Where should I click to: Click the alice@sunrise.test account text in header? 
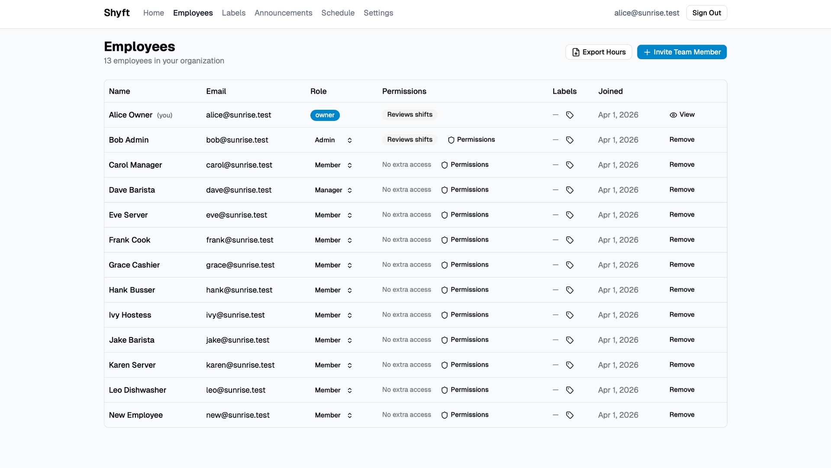647,13
